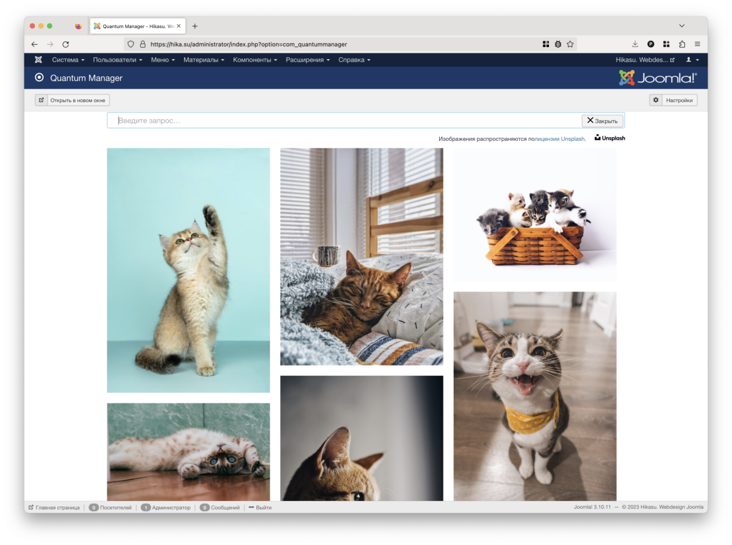Open the browser extensions puzzle icon
This screenshot has height=545, width=732.
pos(682,45)
